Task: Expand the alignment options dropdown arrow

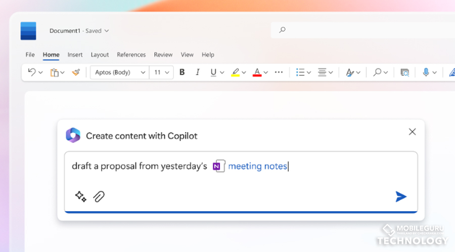Action: click(331, 73)
